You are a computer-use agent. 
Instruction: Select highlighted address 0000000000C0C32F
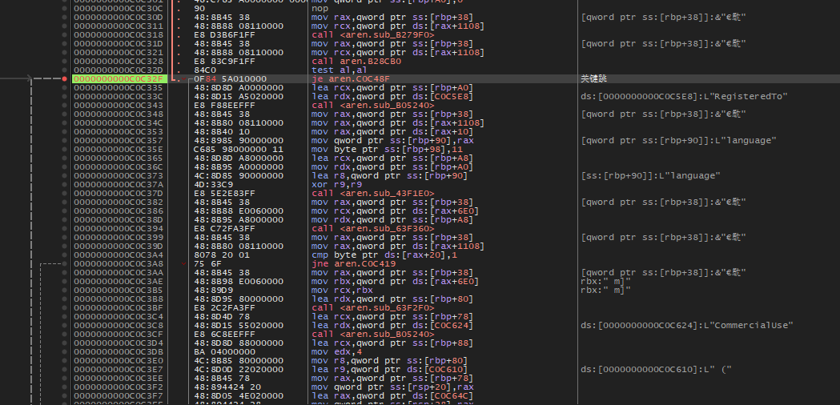[x=119, y=78]
